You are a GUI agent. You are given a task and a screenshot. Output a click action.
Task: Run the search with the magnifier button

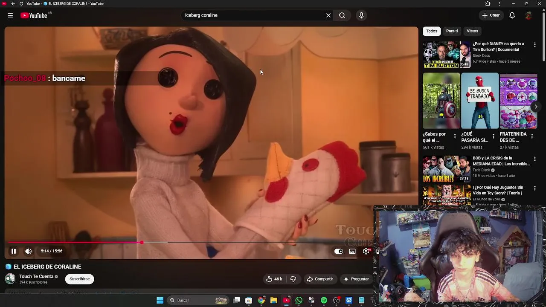point(342,15)
